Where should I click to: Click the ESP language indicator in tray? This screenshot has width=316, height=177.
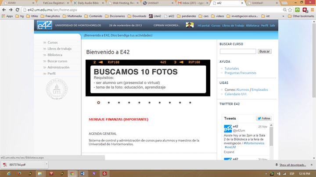tap(292, 173)
